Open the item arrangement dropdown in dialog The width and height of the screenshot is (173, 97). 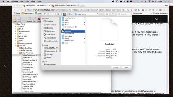click(70, 14)
